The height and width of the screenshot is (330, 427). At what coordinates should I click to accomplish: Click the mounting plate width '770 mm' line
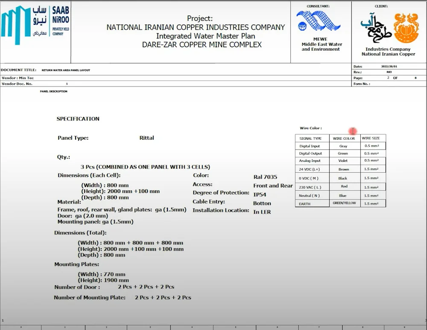pos(102,274)
